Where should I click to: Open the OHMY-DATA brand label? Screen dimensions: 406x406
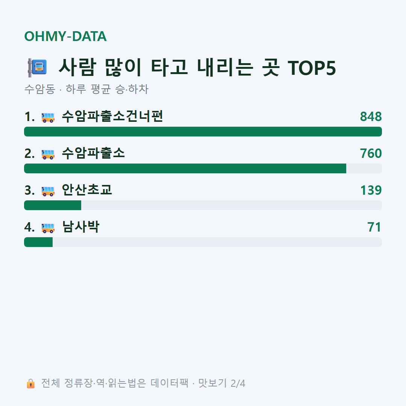click(x=65, y=36)
